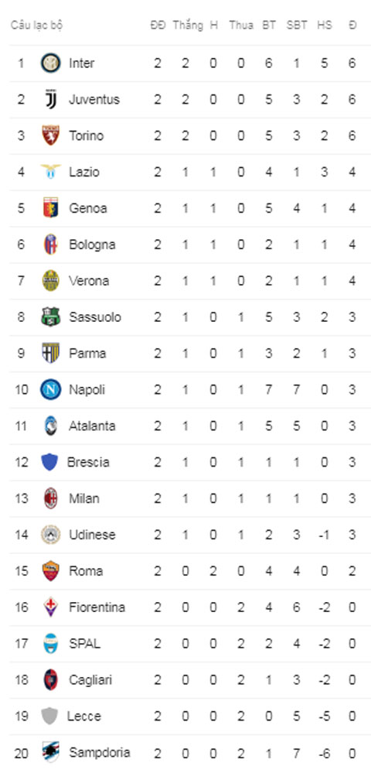
Task: Click the Verona team name
Action: 89,281
